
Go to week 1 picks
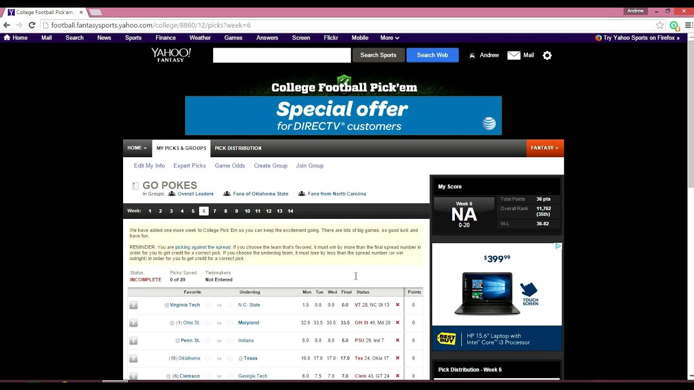pos(150,211)
